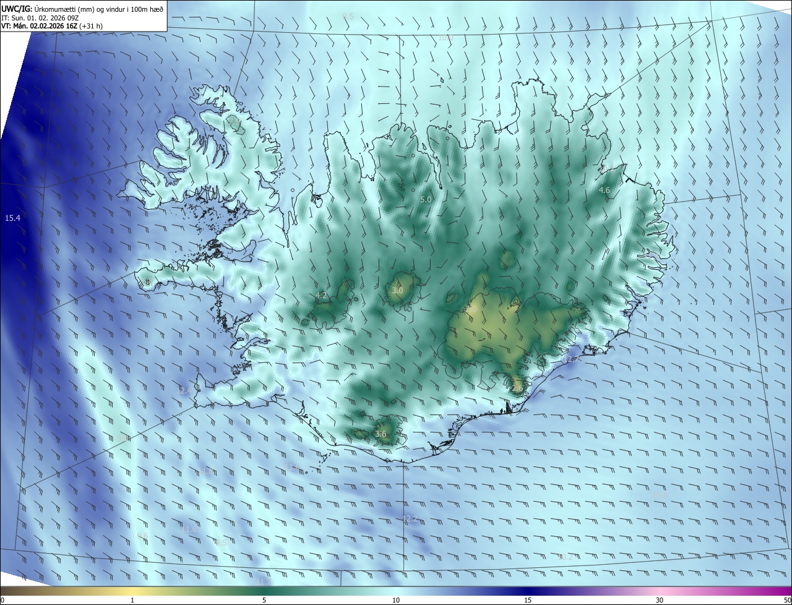Click the 3.0 value label on the map

coord(397,291)
